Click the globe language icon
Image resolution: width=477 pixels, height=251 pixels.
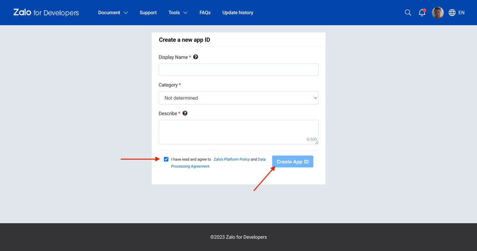click(452, 13)
